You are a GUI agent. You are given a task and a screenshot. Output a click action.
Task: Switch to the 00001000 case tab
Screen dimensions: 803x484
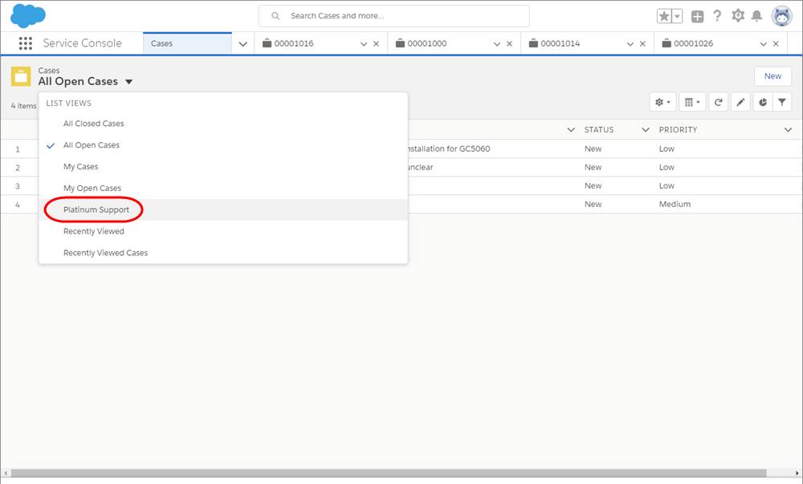[427, 43]
